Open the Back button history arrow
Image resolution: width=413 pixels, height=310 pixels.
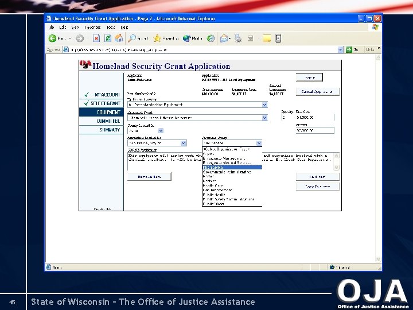pos(70,38)
